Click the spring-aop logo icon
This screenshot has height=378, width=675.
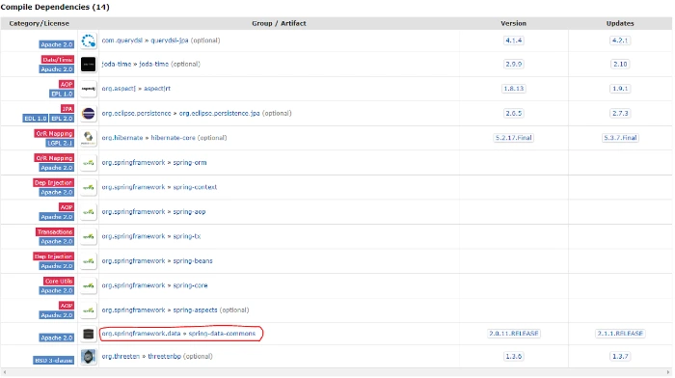coord(89,212)
